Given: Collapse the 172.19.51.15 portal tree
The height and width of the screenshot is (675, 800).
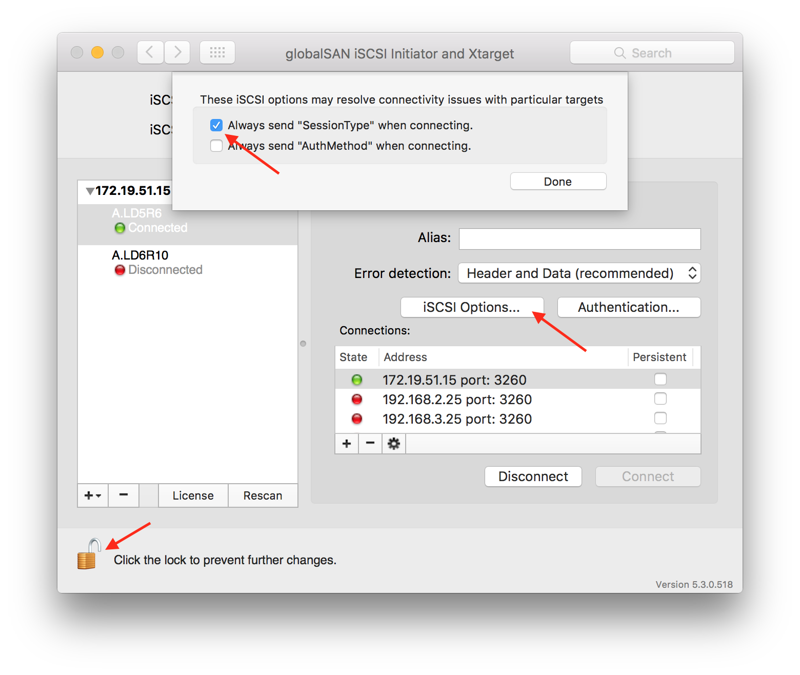Looking at the screenshot, I should click(x=90, y=191).
